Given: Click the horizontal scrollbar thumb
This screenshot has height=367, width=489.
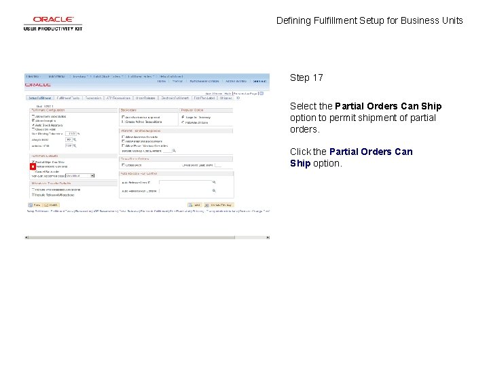Looking at the screenshot, I should (x=132, y=237).
